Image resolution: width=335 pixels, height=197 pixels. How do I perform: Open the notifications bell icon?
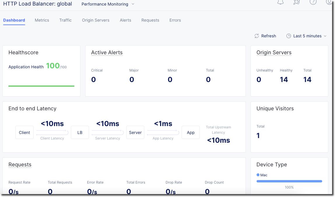click(x=280, y=2)
